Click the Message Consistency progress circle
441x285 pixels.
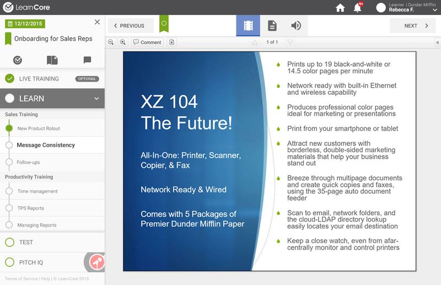[x=9, y=145]
